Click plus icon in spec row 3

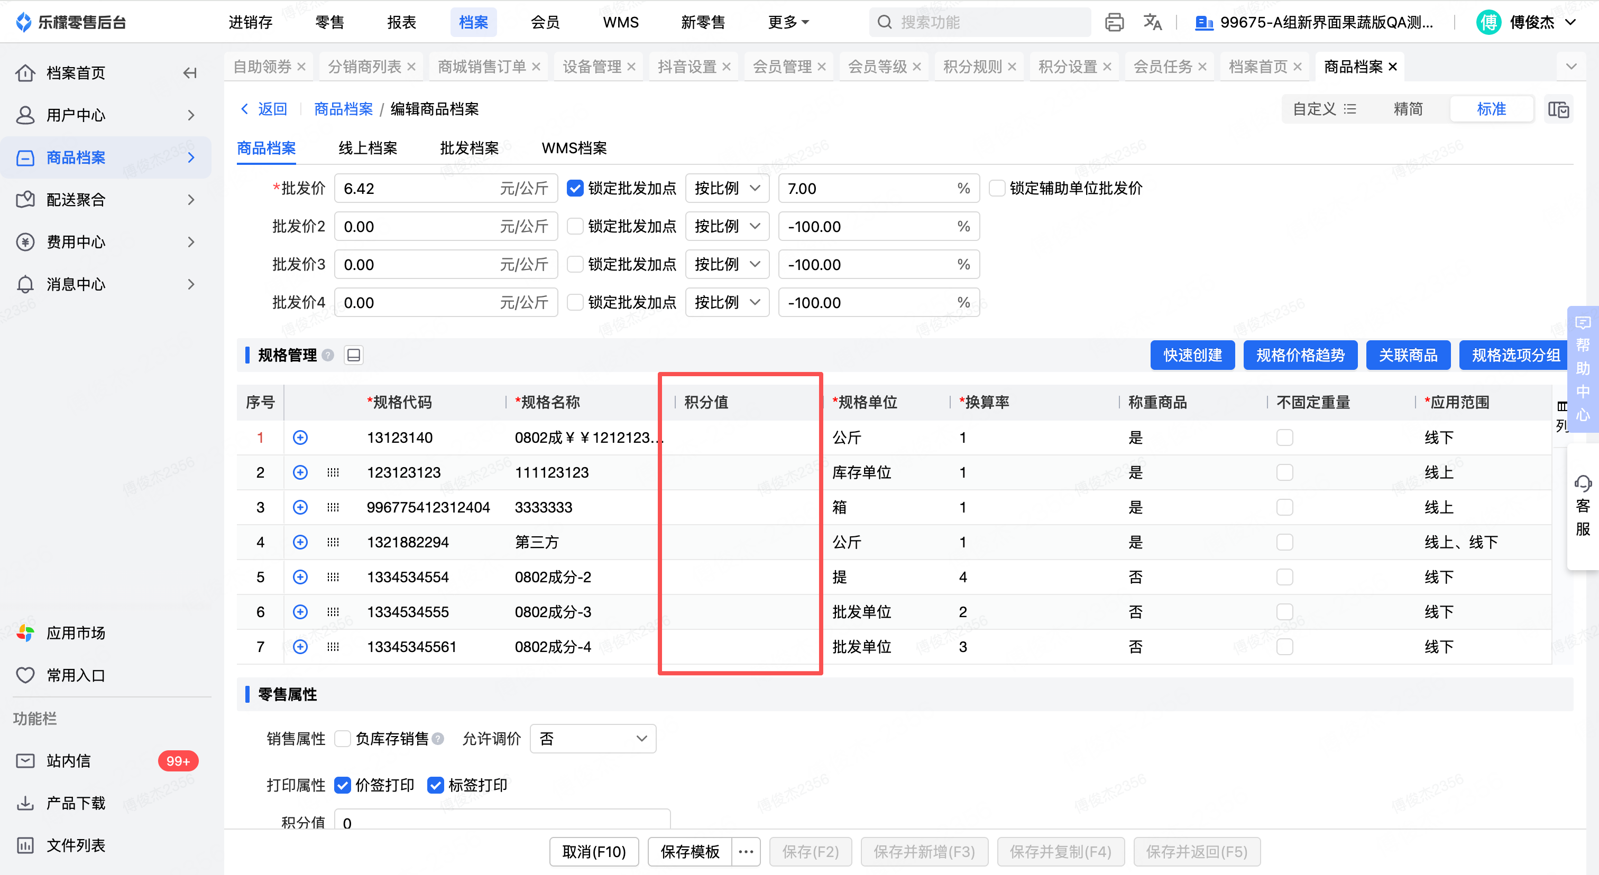pyautogui.click(x=300, y=507)
